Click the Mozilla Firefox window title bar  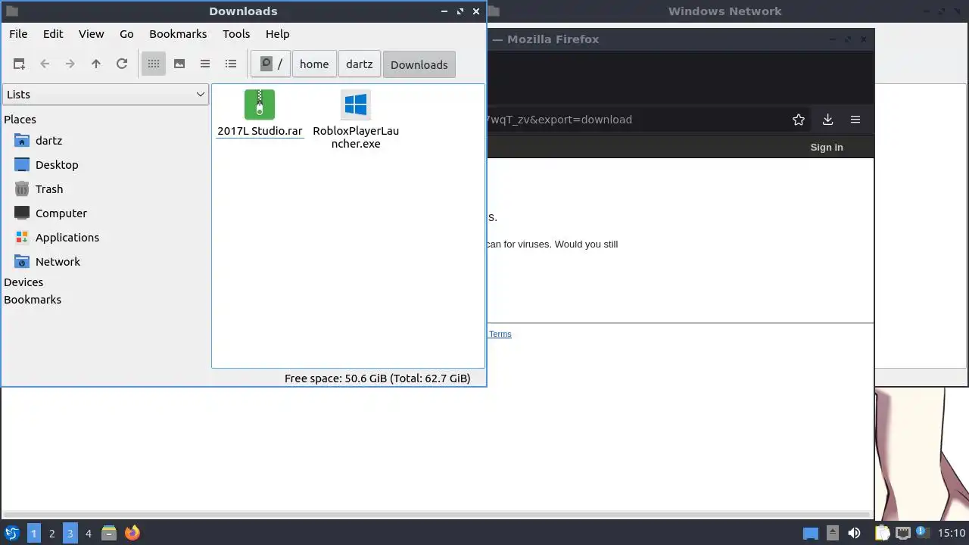coord(681,39)
